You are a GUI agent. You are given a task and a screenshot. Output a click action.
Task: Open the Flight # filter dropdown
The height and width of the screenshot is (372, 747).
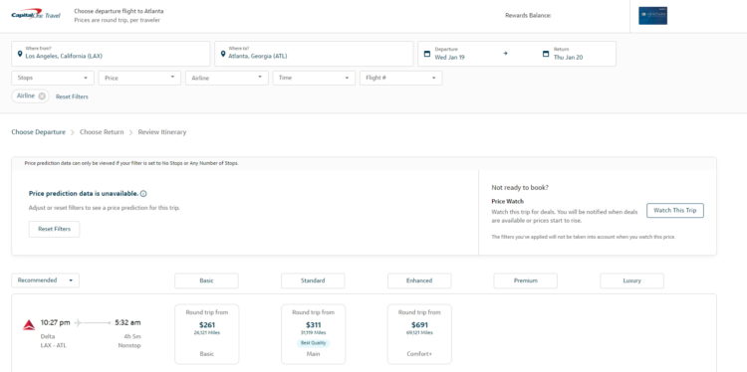tap(400, 78)
